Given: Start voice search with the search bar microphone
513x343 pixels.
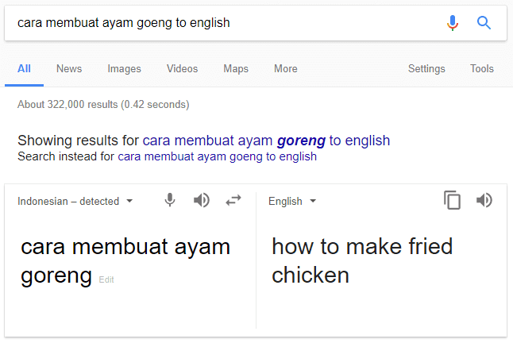Looking at the screenshot, I should [453, 23].
